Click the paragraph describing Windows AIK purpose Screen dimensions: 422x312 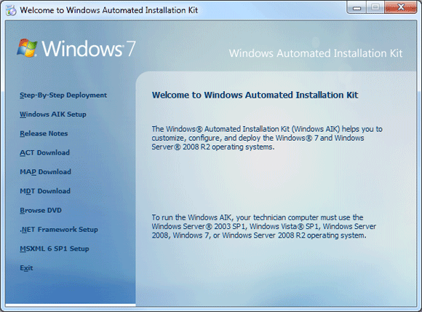267,138
